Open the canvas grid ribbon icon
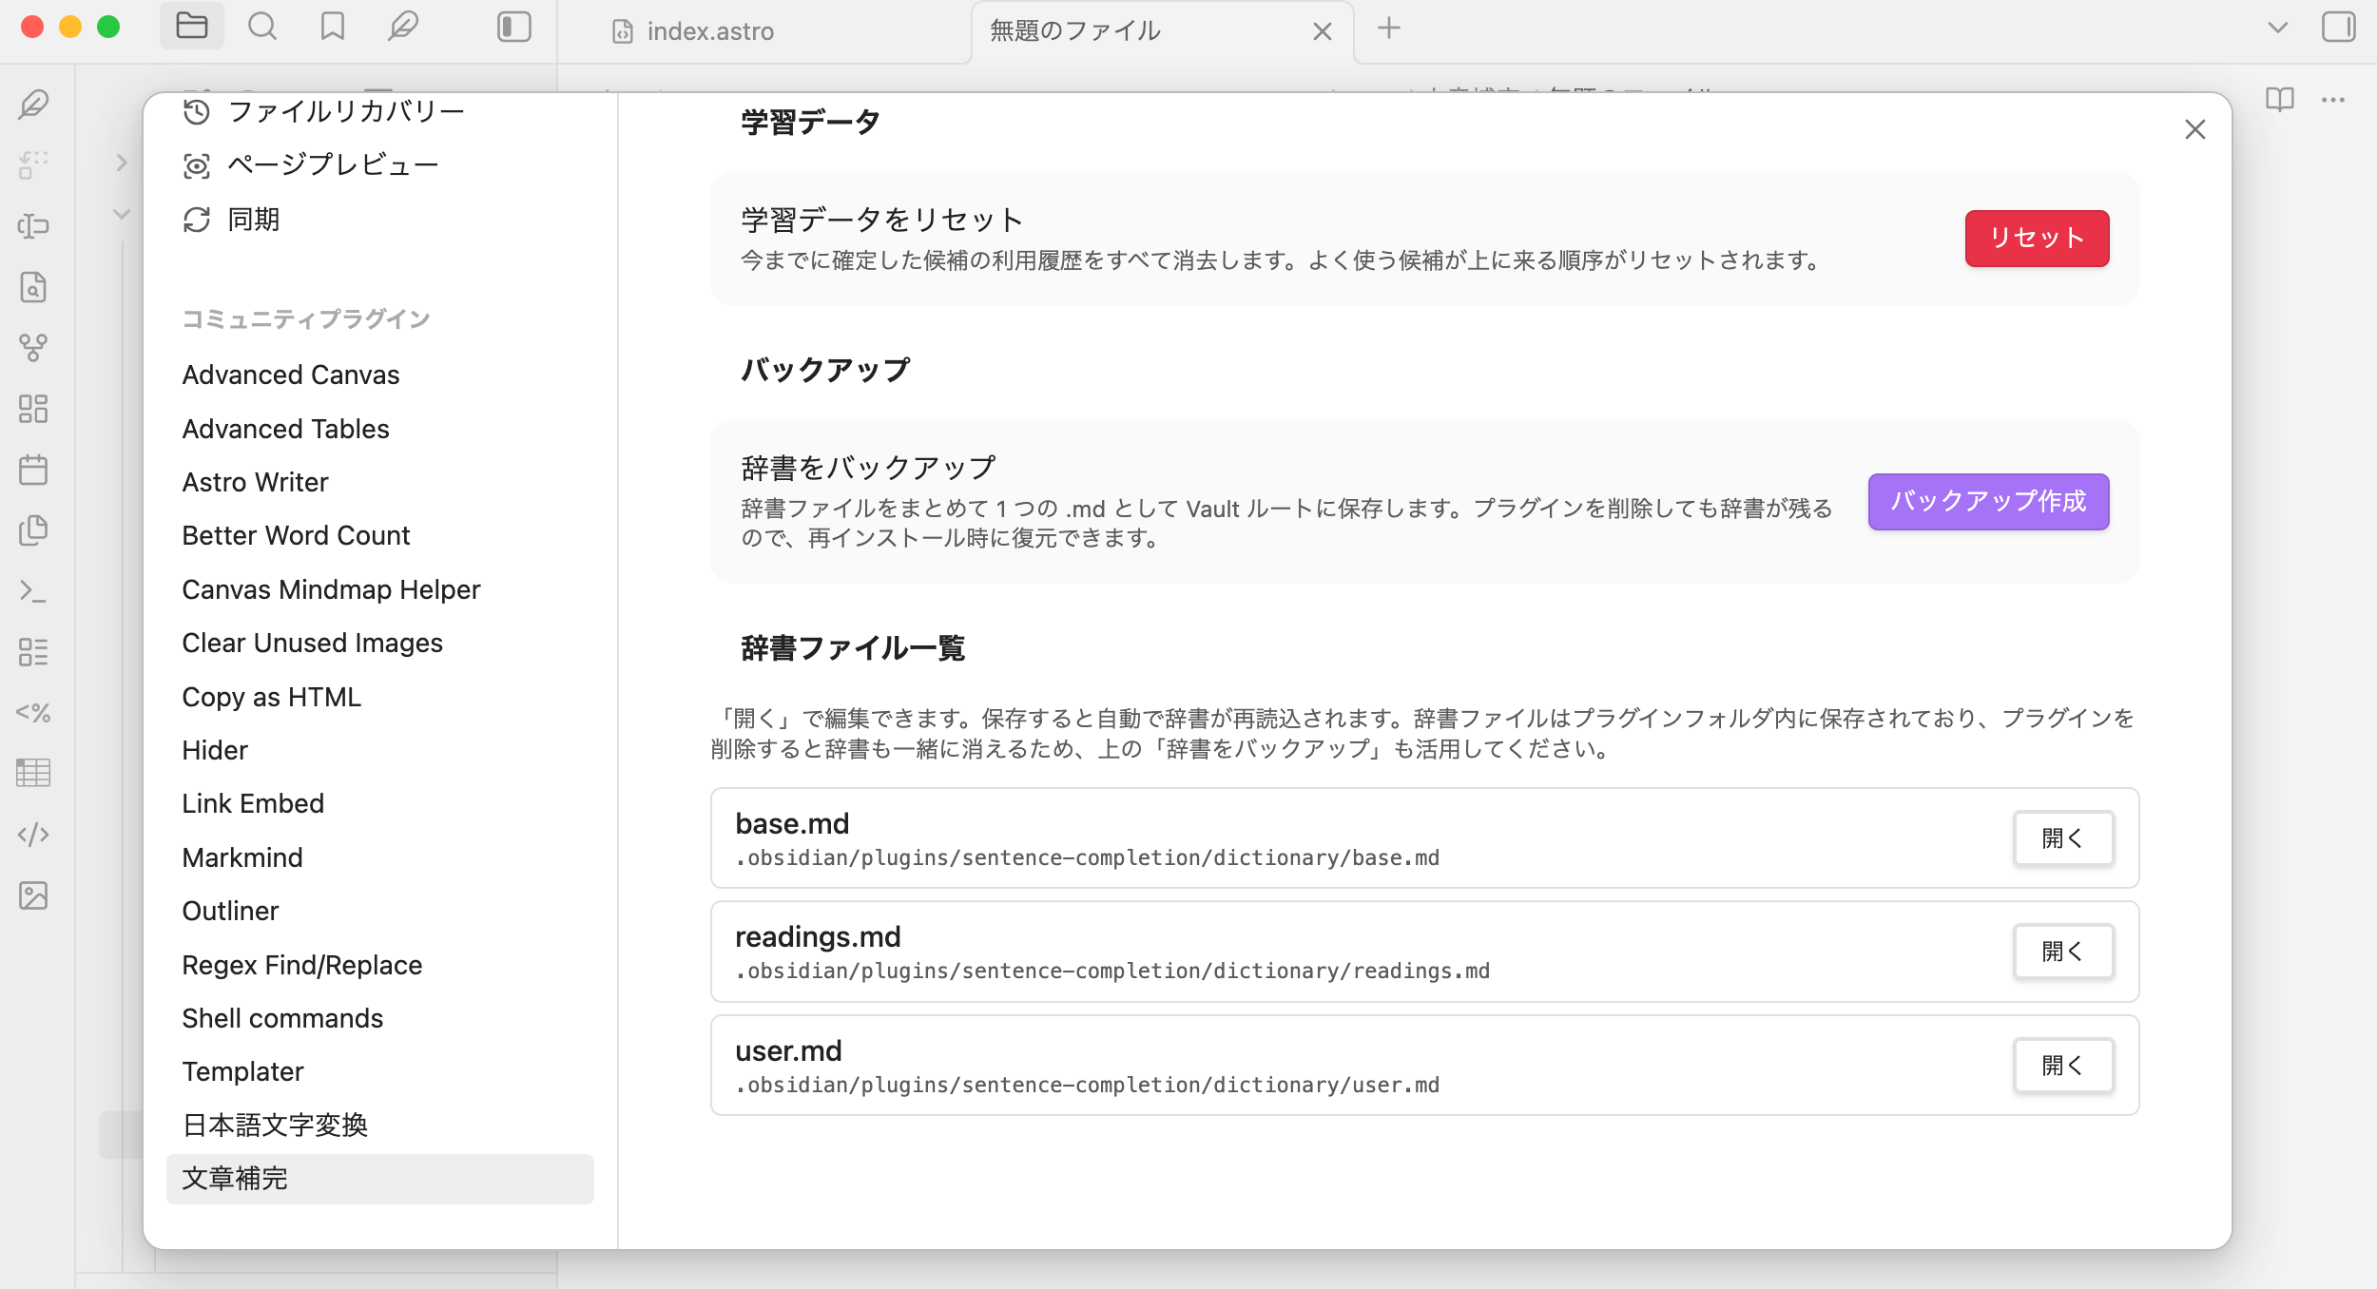This screenshot has width=2377, height=1289. [33, 409]
